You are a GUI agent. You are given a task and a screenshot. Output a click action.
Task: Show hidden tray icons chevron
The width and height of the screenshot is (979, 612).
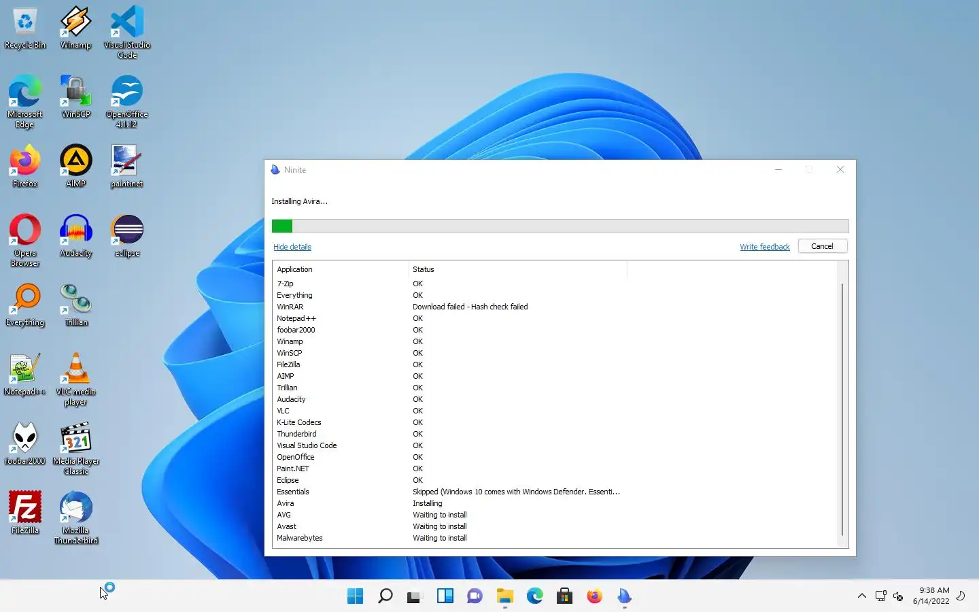click(x=861, y=596)
